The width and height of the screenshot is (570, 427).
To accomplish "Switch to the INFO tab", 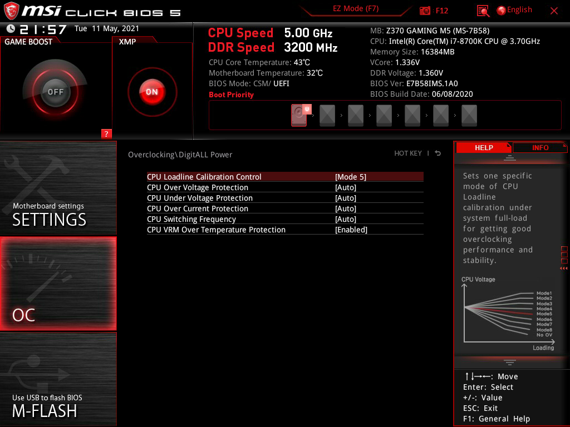I will point(540,147).
